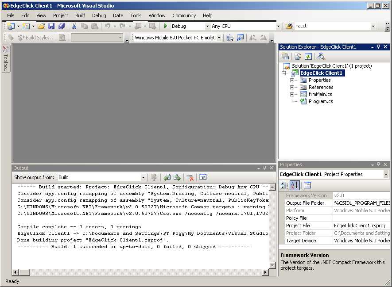The height and width of the screenshot is (287, 392).
Task: Close the Solution Explorer panel
Action: (x=385, y=47)
